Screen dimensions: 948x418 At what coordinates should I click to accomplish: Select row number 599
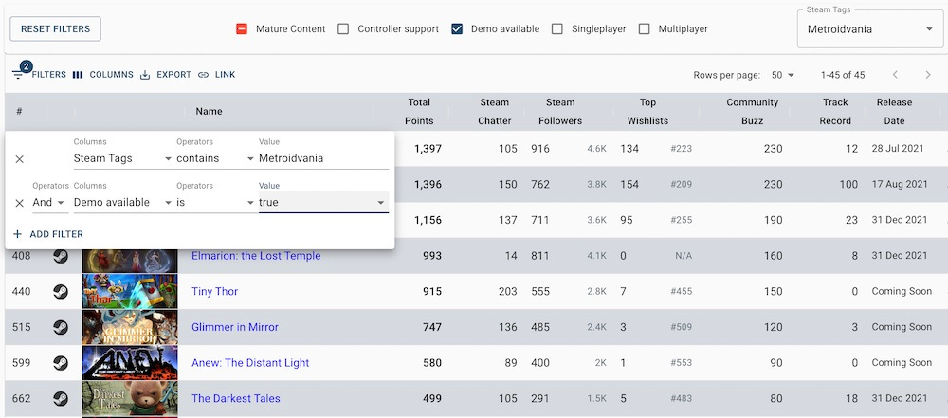pos(21,363)
